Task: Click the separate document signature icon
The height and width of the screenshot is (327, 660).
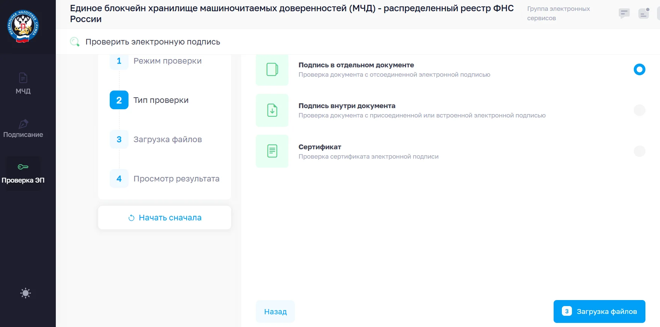Action: coord(272,70)
